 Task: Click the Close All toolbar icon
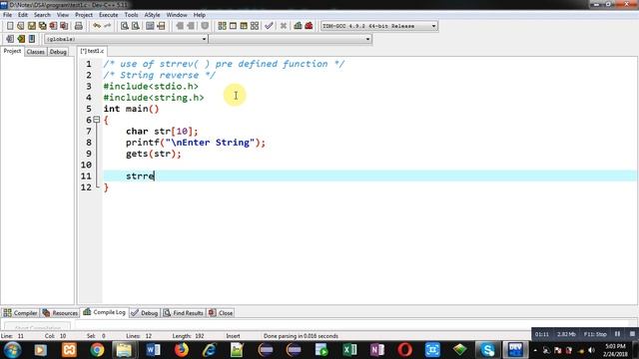coord(64,26)
